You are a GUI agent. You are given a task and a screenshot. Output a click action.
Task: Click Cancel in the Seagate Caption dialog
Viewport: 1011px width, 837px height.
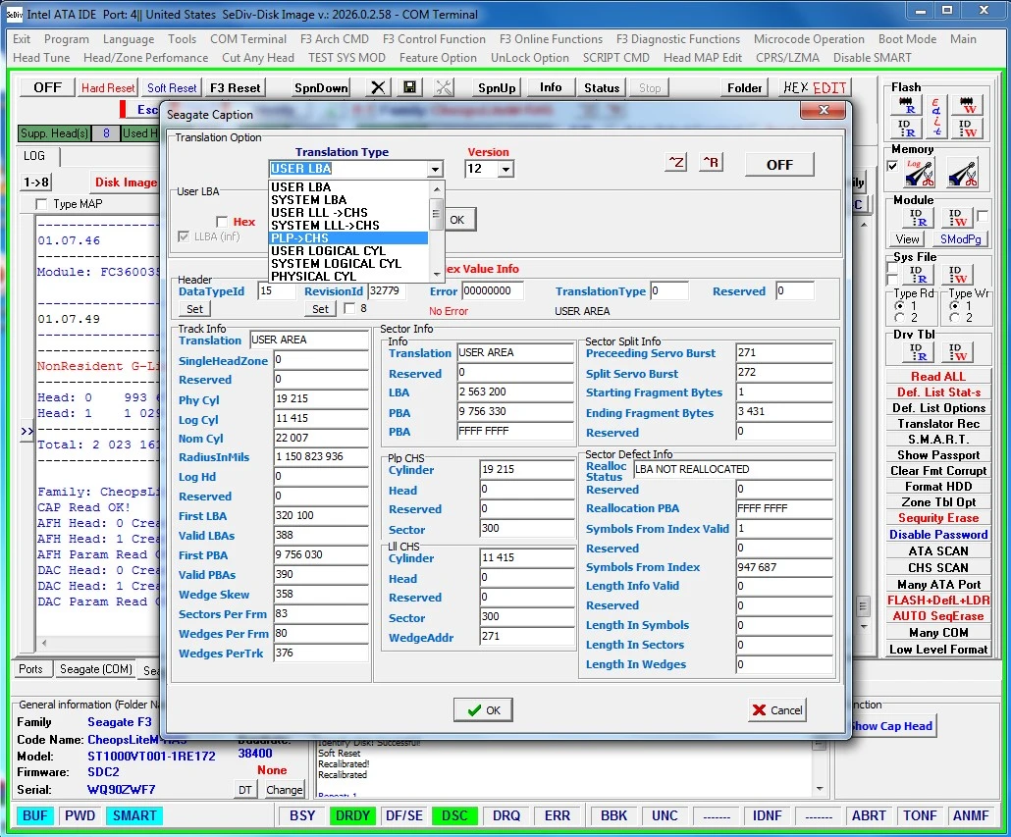tap(777, 710)
